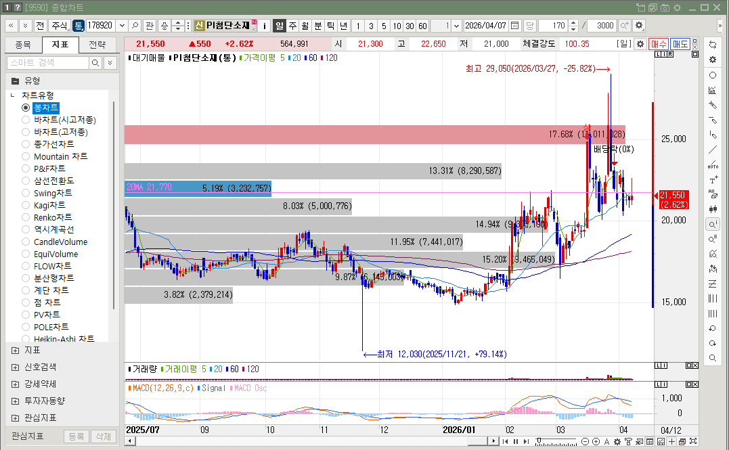This screenshot has height=450, width=729.
Task: Click the smart search magnifier button
Action: tap(95, 63)
